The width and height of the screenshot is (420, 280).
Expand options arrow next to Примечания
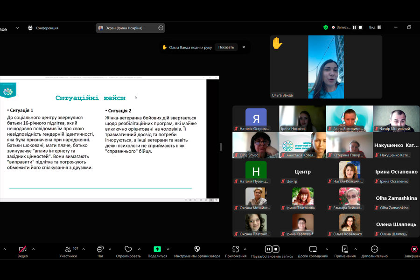356,249
